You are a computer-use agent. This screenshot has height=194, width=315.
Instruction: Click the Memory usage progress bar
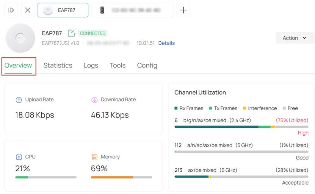pyautogui.click(x=122, y=177)
